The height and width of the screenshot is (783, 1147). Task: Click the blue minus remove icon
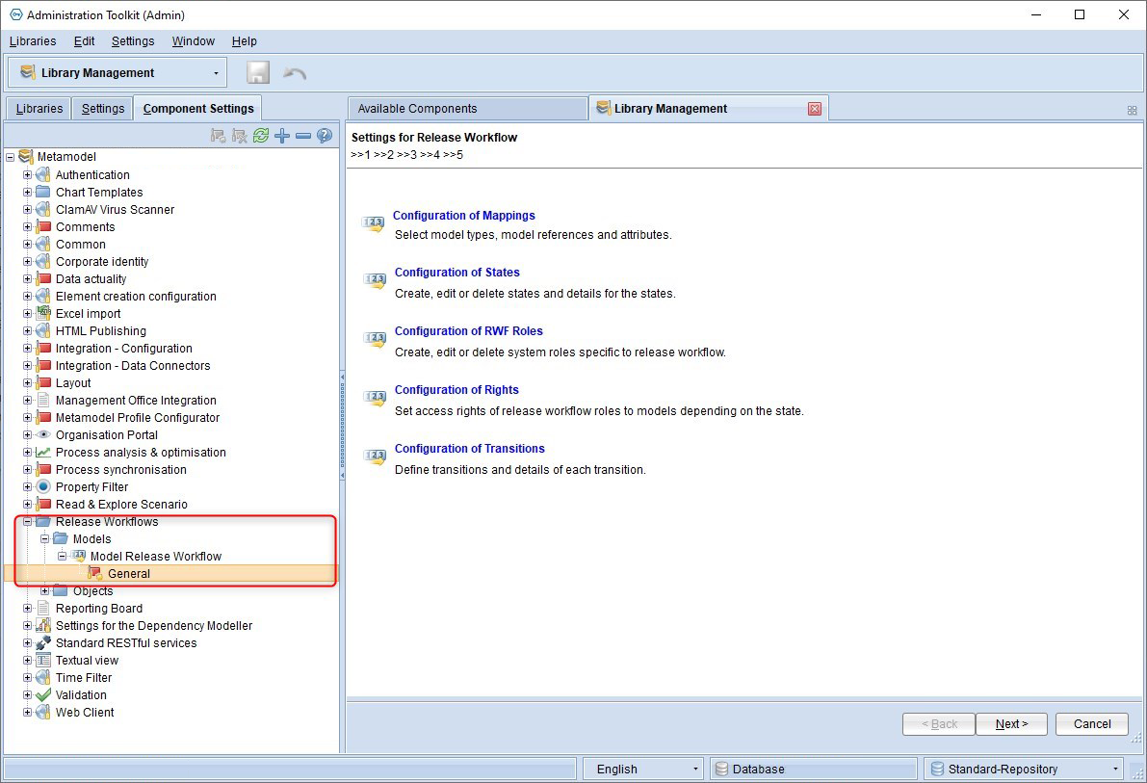(303, 136)
